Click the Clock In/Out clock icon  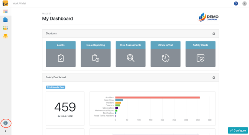(165, 58)
